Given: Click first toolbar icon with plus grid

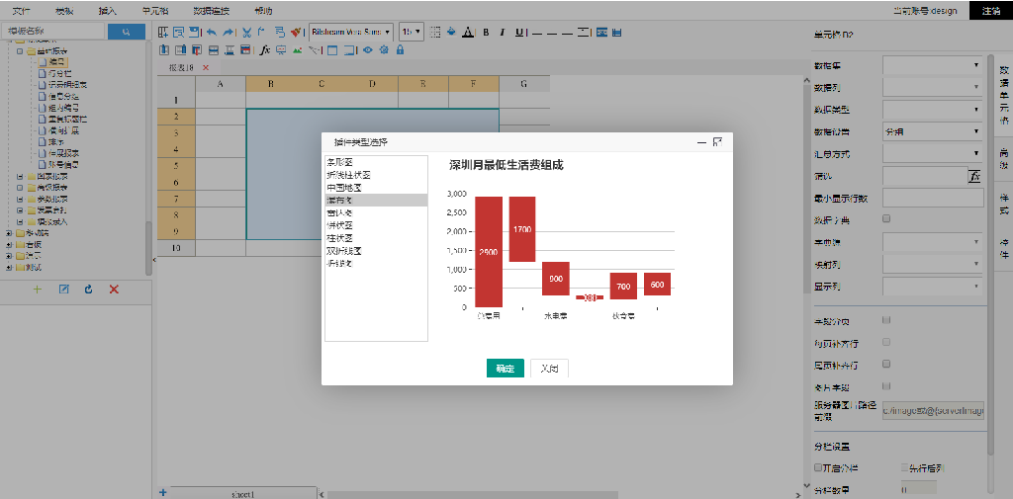Looking at the screenshot, I should tap(163, 32).
